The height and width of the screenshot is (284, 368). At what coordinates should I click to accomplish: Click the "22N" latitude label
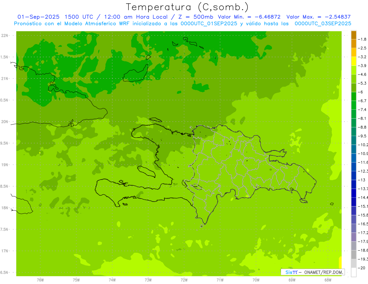pos(5,36)
